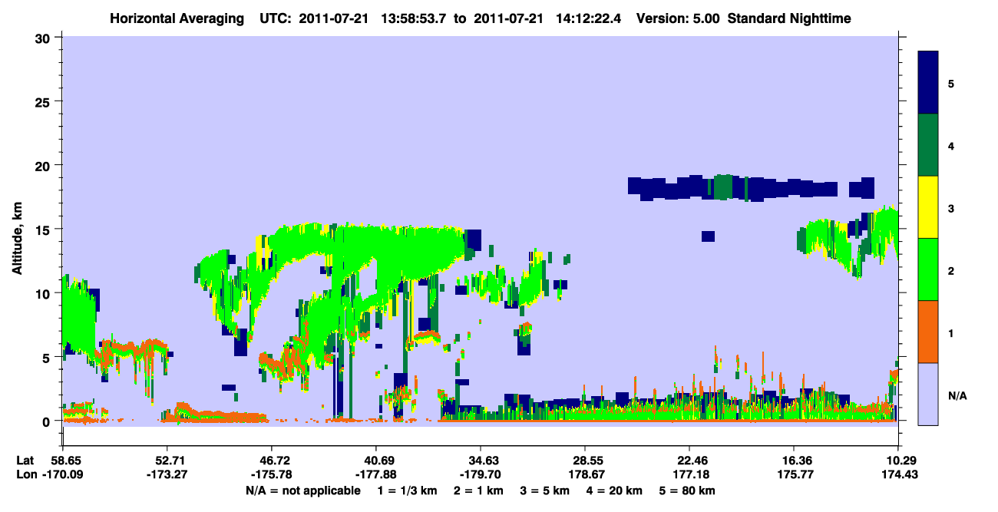Viewport: 998px width, 512px height.
Task: Click the 'Lat' row label
Action: coord(25,460)
